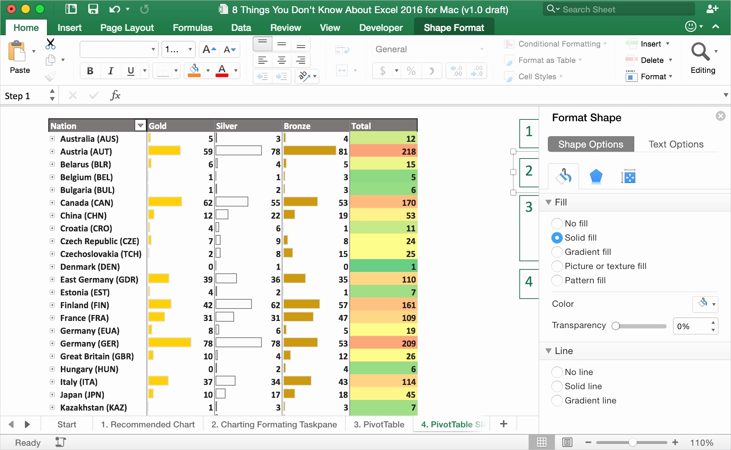Image resolution: width=731 pixels, height=450 pixels.
Task: Click the Transparency slider
Action: tap(640, 326)
